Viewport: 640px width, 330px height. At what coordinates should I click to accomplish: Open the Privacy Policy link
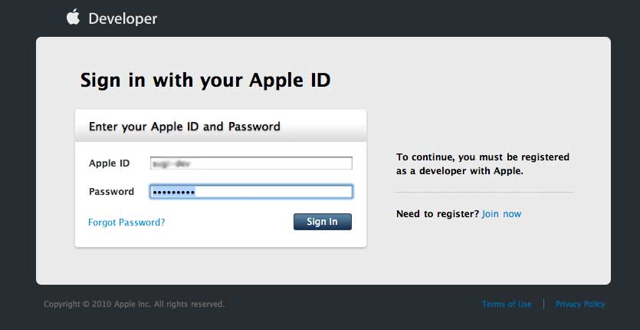tap(580, 305)
